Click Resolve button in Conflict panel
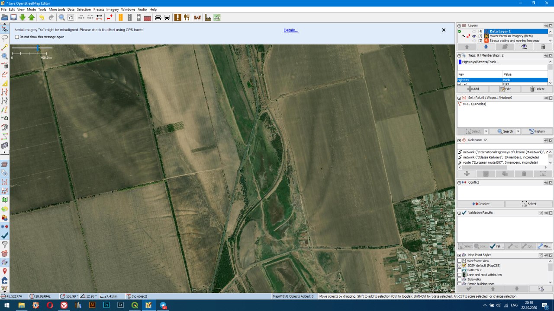This screenshot has width=554, height=311. tap(481, 204)
